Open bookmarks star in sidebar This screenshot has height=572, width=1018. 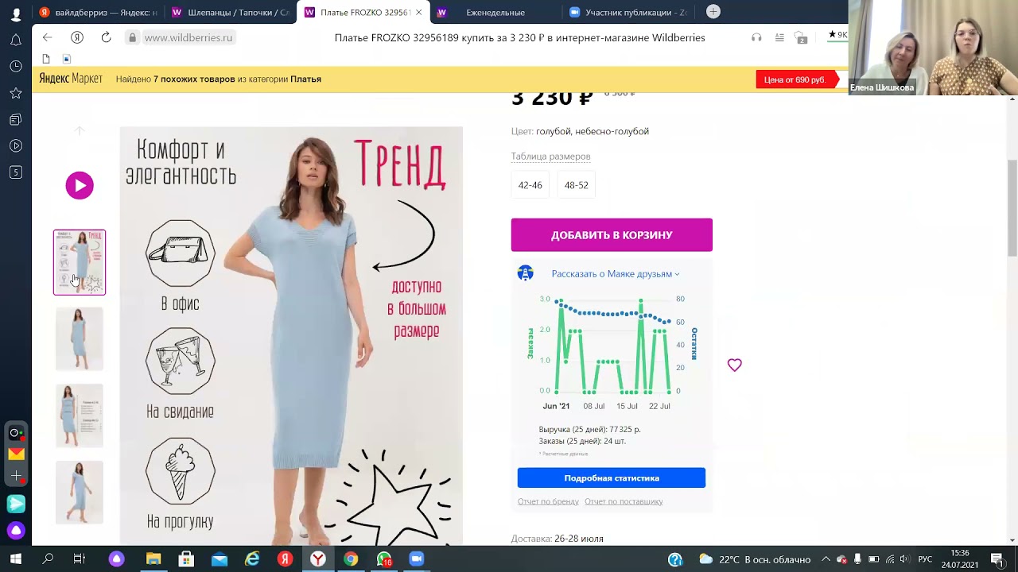point(16,93)
